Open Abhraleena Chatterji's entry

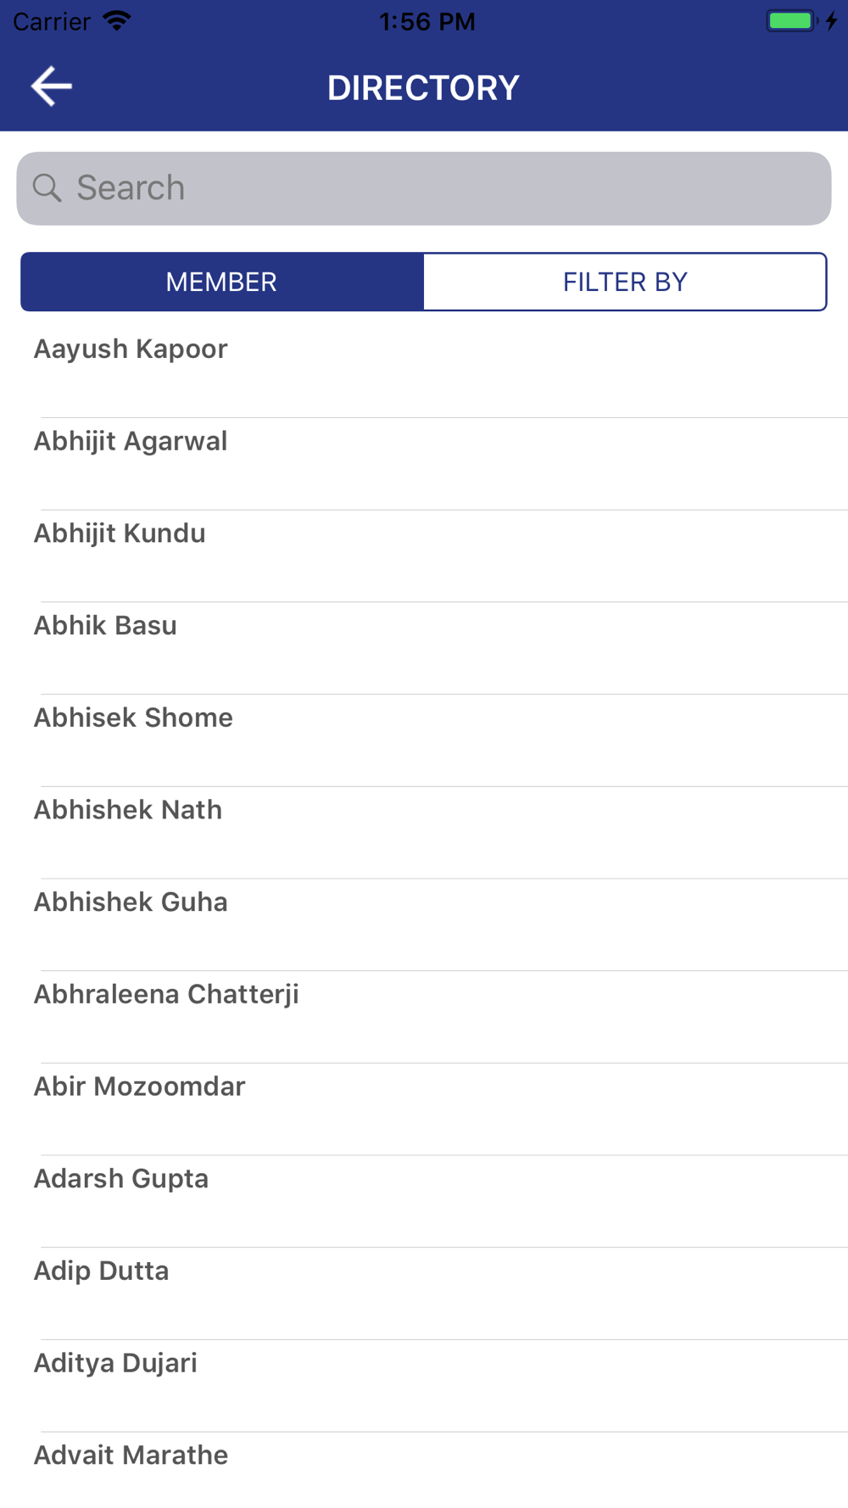pos(424,1017)
